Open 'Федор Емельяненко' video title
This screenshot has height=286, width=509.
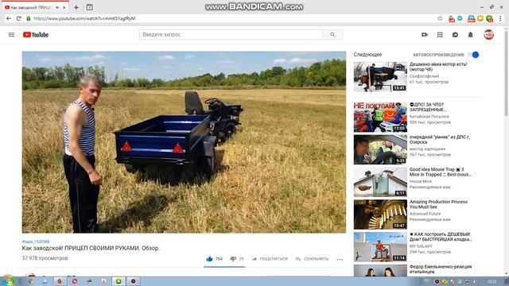tap(440, 269)
